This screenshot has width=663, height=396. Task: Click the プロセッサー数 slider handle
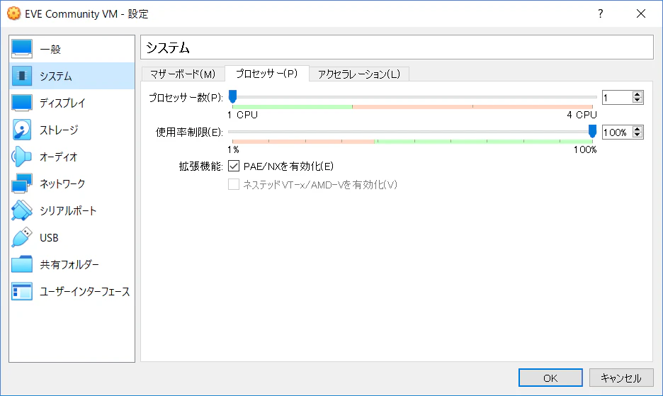click(x=232, y=97)
